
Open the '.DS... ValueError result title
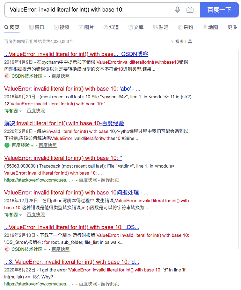[x=72, y=227]
